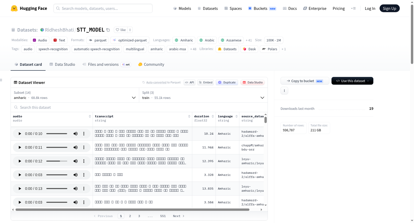Filter by the Amharic language tag
The width and height of the screenshot is (414, 223).
[184, 40]
